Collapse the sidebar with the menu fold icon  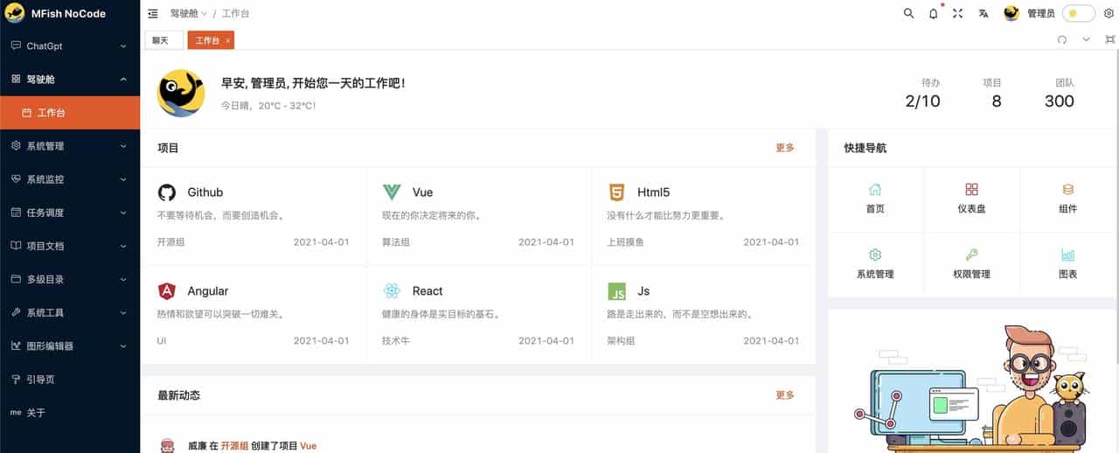click(x=153, y=14)
